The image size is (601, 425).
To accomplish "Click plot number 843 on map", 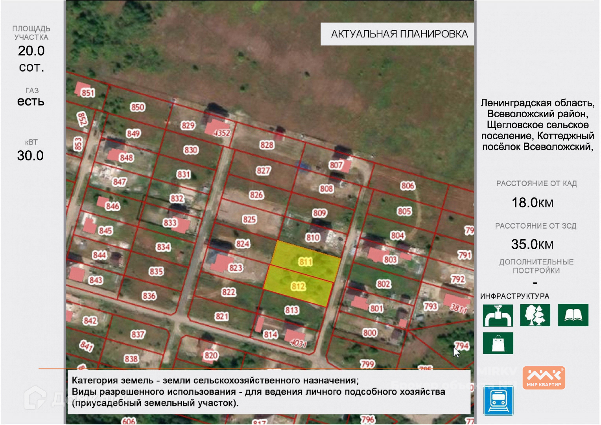I will [96, 280].
